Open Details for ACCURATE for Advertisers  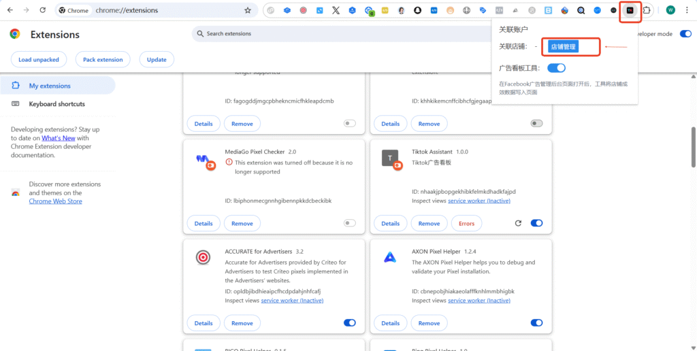pyautogui.click(x=204, y=323)
